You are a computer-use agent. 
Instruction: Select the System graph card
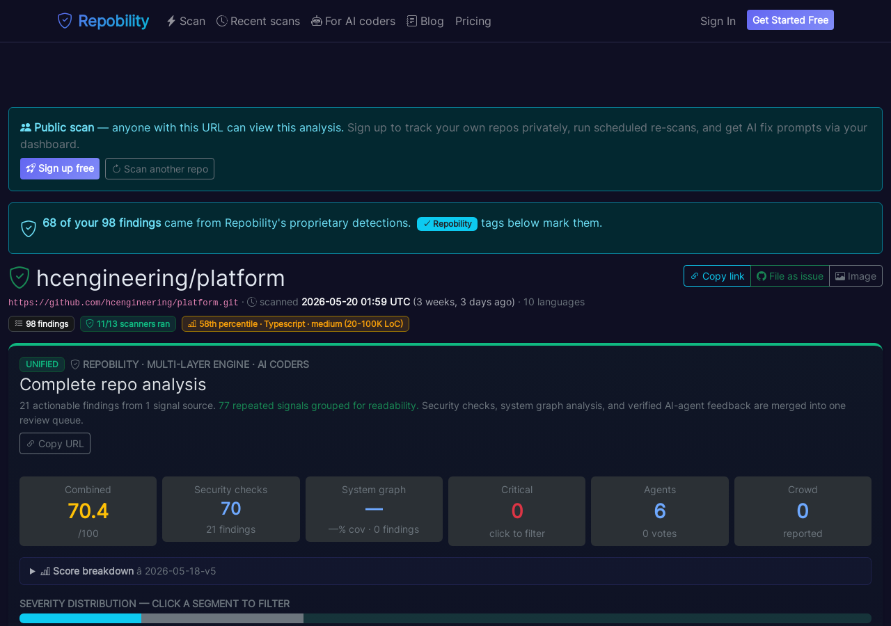click(x=374, y=509)
